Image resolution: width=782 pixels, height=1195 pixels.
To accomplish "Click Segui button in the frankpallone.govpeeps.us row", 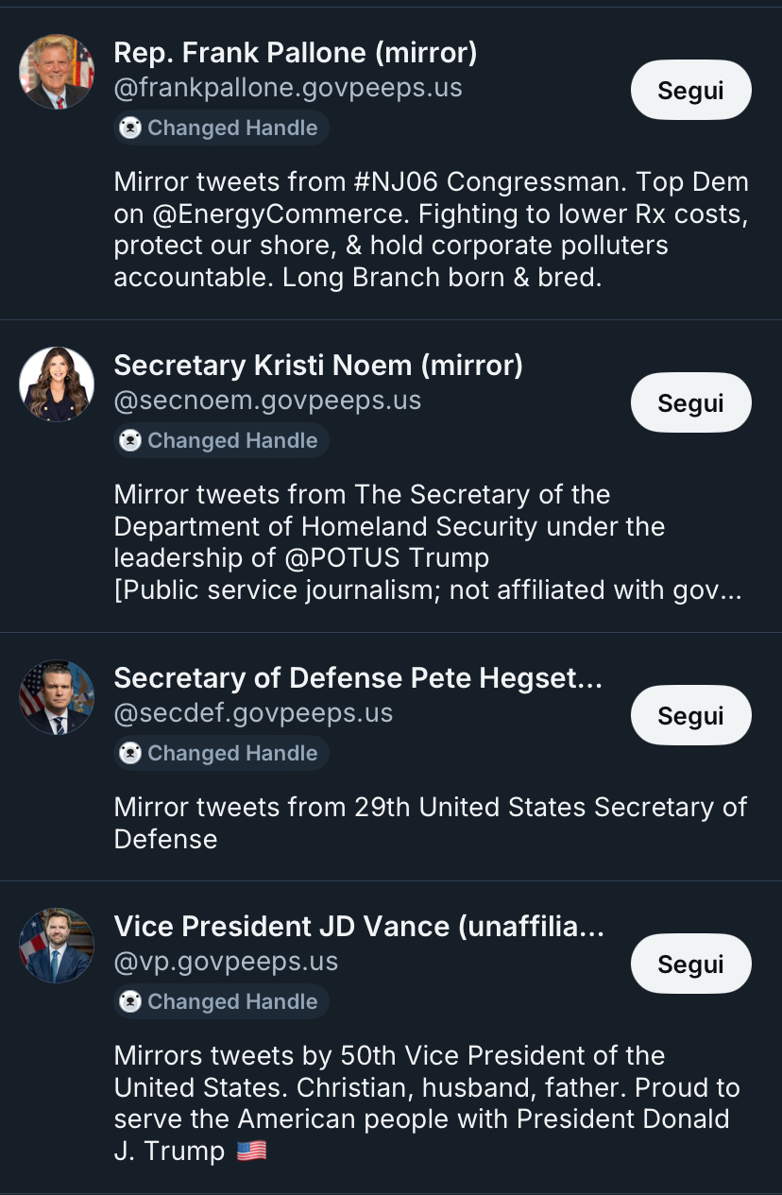I will (690, 91).
